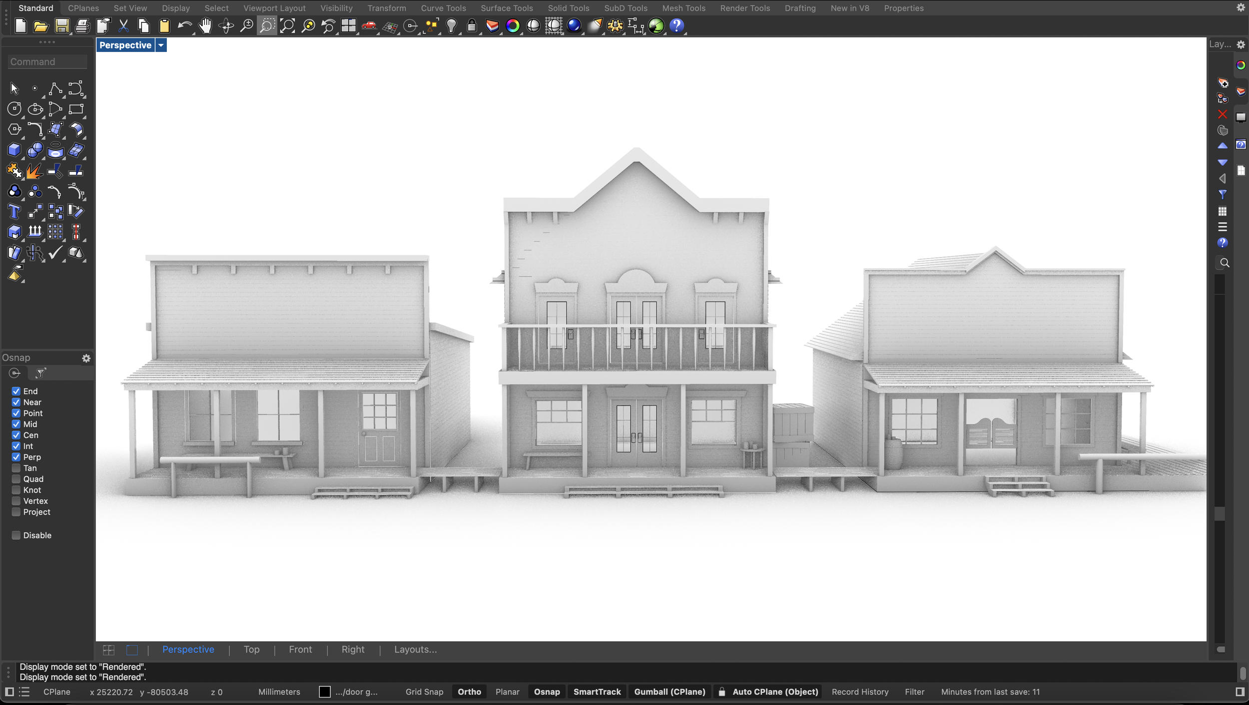Click the black layer color swatch
The width and height of the screenshot is (1249, 705).
point(325,692)
